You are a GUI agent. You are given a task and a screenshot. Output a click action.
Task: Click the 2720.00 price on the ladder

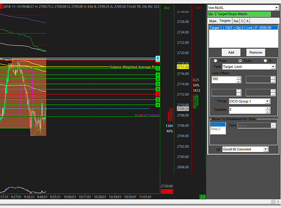pos(183,53)
